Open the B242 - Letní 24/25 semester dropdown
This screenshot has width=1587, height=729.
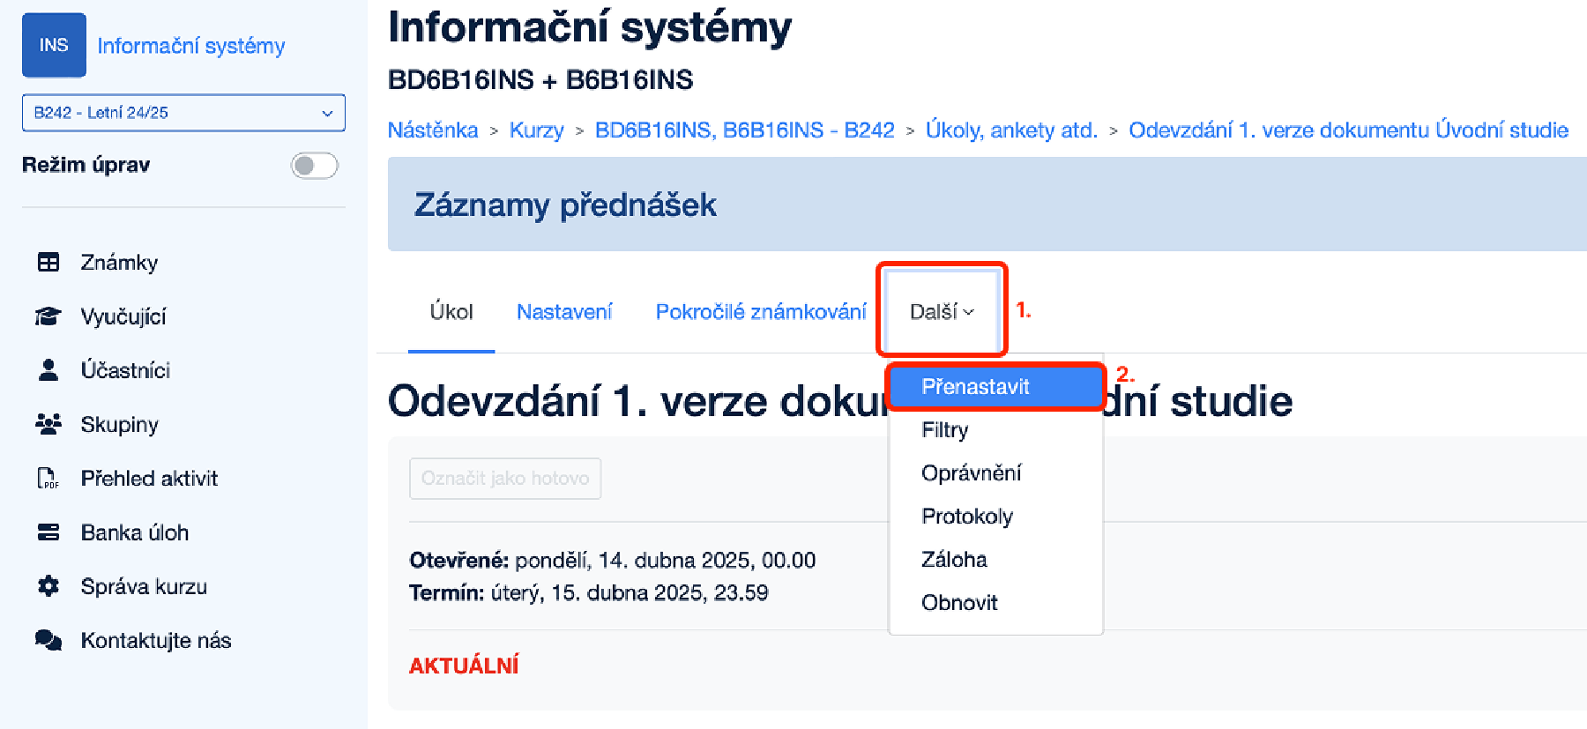pyautogui.click(x=183, y=112)
